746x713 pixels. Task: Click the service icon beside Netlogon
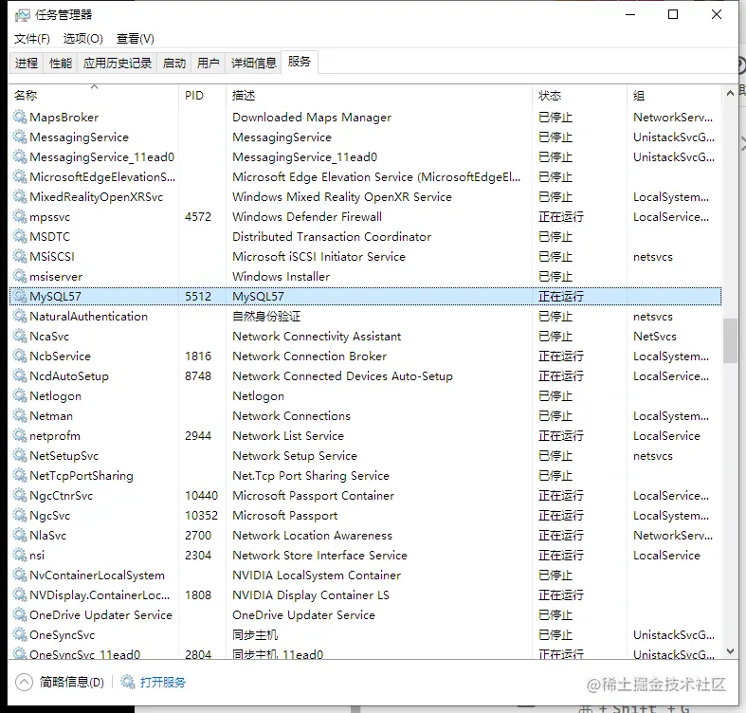[20, 396]
